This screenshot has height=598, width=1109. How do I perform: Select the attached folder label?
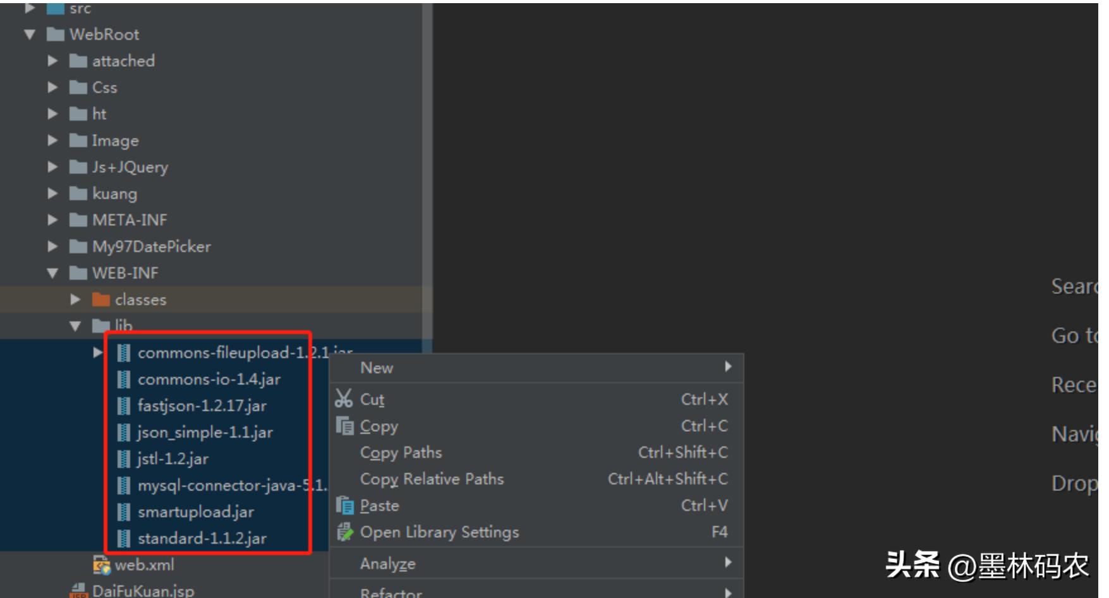click(x=124, y=61)
